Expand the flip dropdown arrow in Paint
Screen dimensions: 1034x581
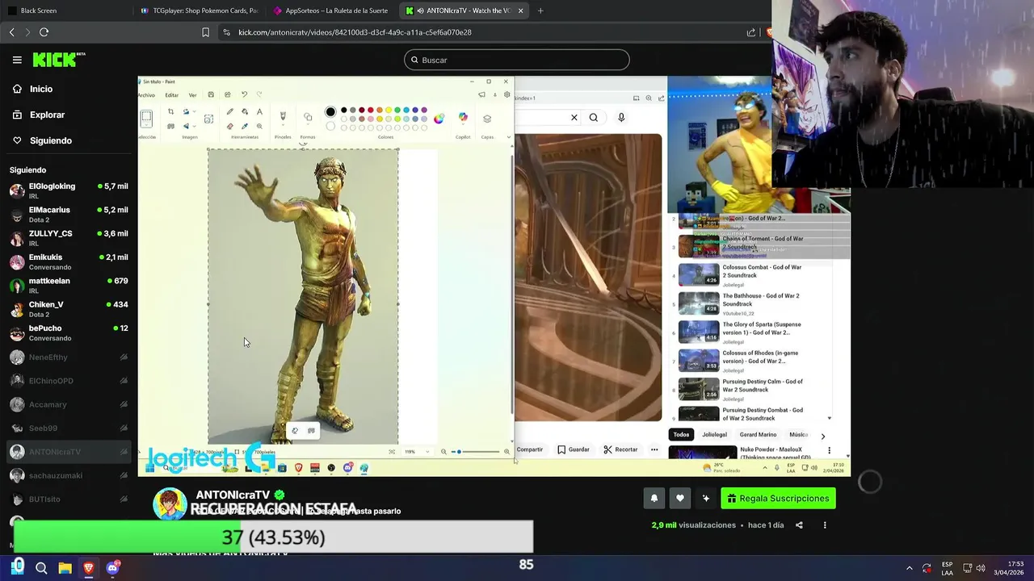(x=195, y=126)
